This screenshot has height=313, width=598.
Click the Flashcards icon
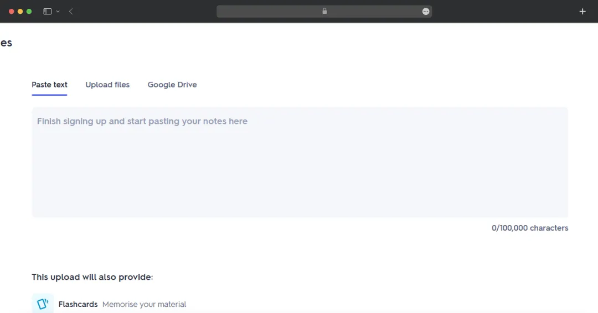coord(43,304)
